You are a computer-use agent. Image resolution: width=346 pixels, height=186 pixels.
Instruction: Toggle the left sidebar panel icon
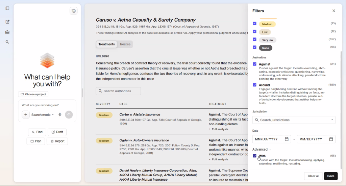click(x=7, y=8)
